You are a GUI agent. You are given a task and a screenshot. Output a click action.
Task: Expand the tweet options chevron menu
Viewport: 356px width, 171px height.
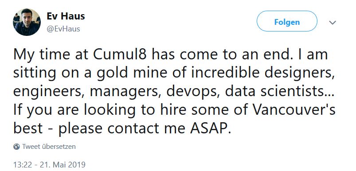[x=333, y=23]
